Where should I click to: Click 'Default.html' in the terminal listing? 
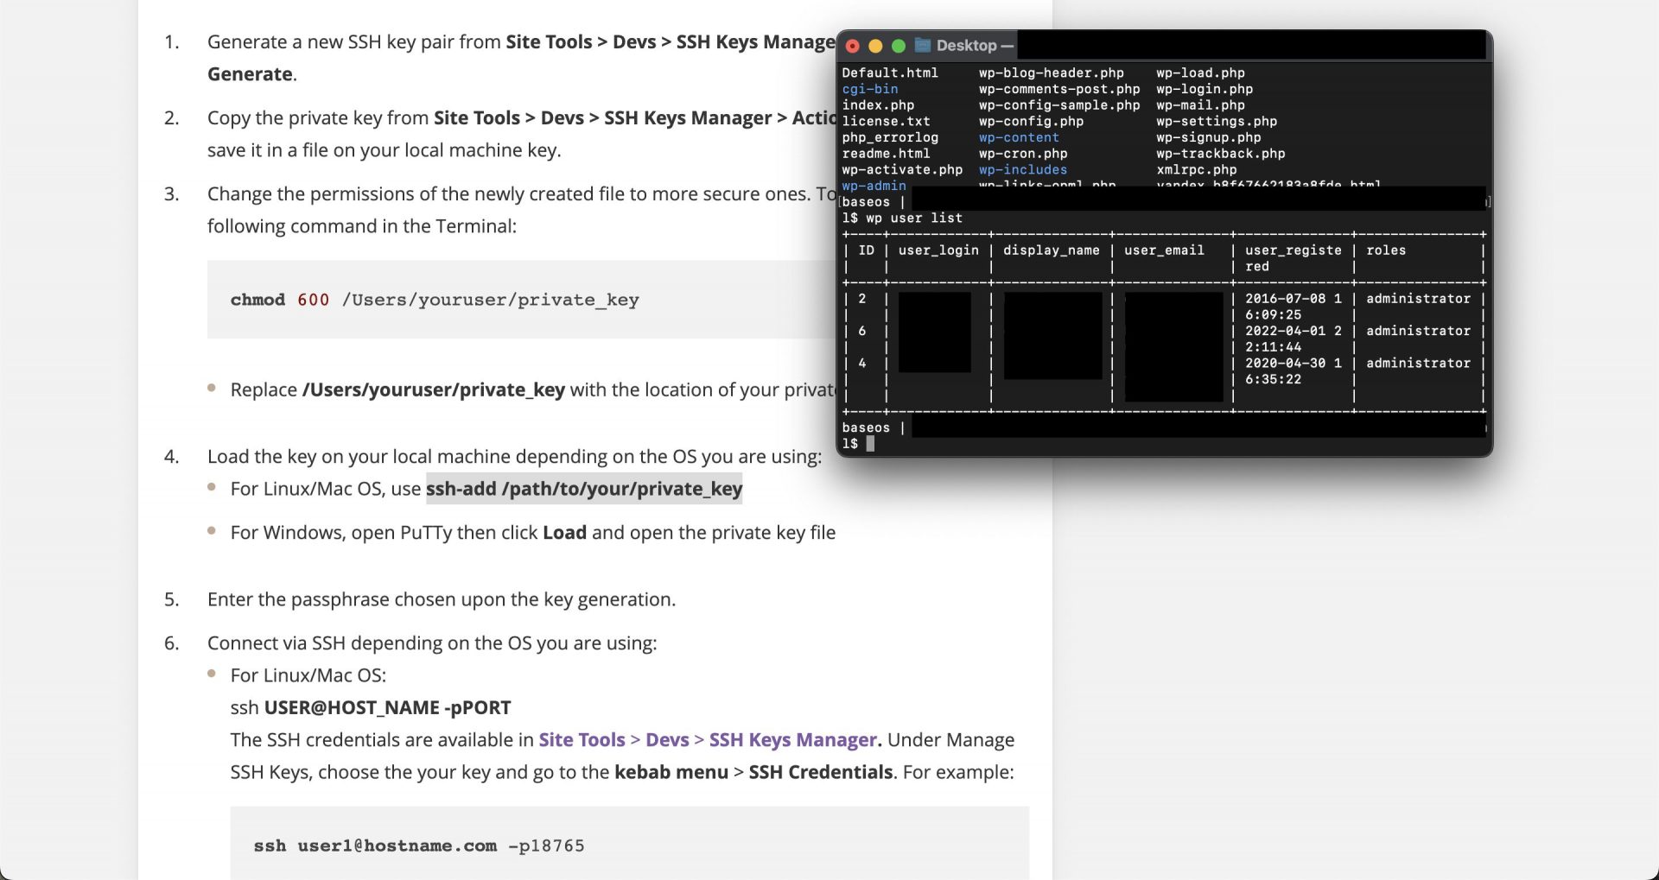click(x=890, y=73)
